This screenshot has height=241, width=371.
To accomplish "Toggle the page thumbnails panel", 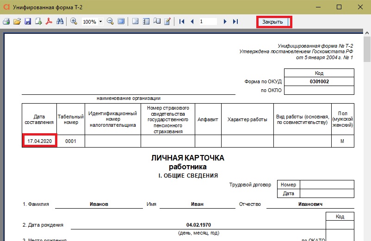I will (x=146, y=22).
